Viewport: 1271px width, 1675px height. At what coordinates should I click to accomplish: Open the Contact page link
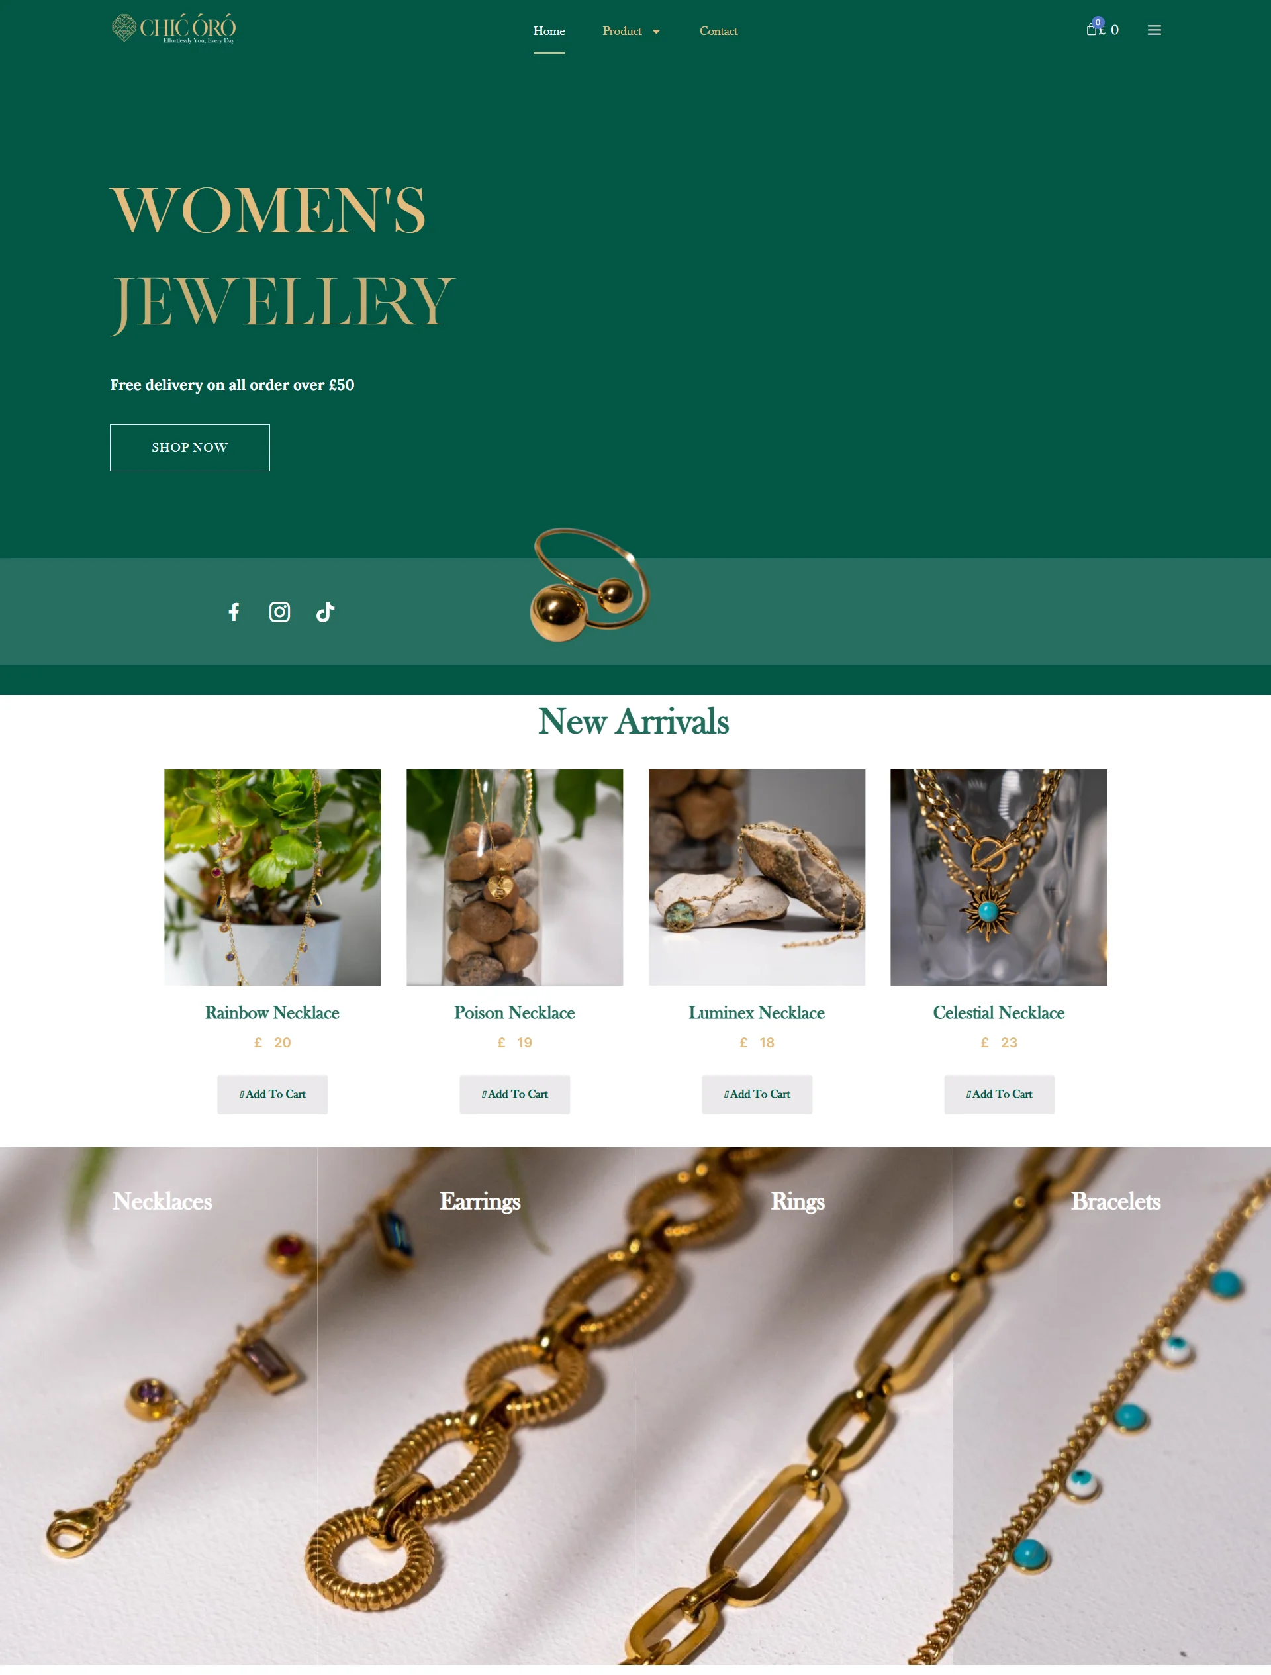(x=718, y=31)
